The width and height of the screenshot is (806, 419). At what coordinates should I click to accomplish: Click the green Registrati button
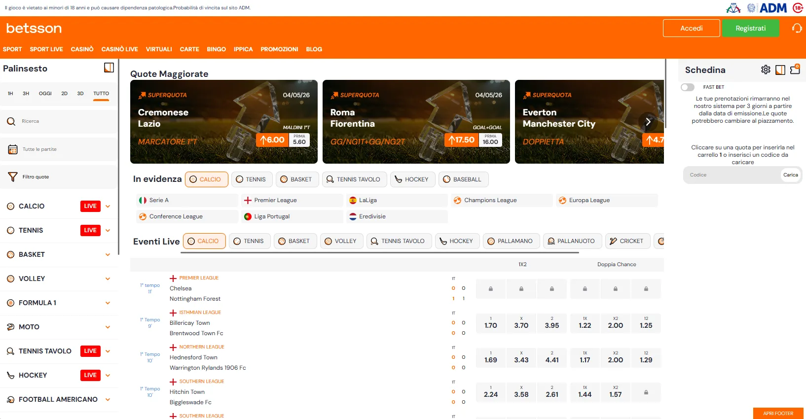coord(751,28)
